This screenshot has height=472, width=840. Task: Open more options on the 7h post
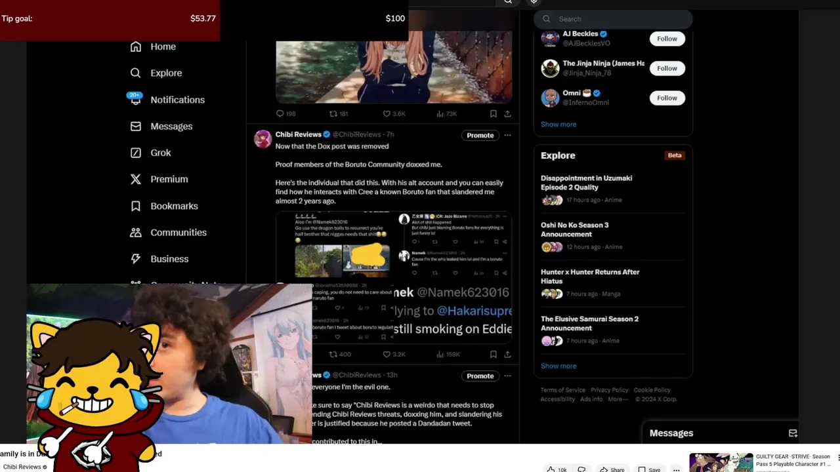[x=507, y=135]
